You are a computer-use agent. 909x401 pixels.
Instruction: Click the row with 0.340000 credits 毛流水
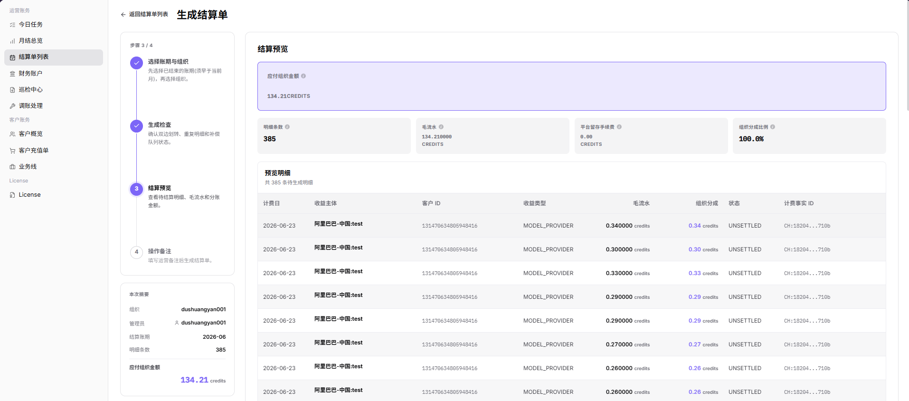pyautogui.click(x=571, y=226)
